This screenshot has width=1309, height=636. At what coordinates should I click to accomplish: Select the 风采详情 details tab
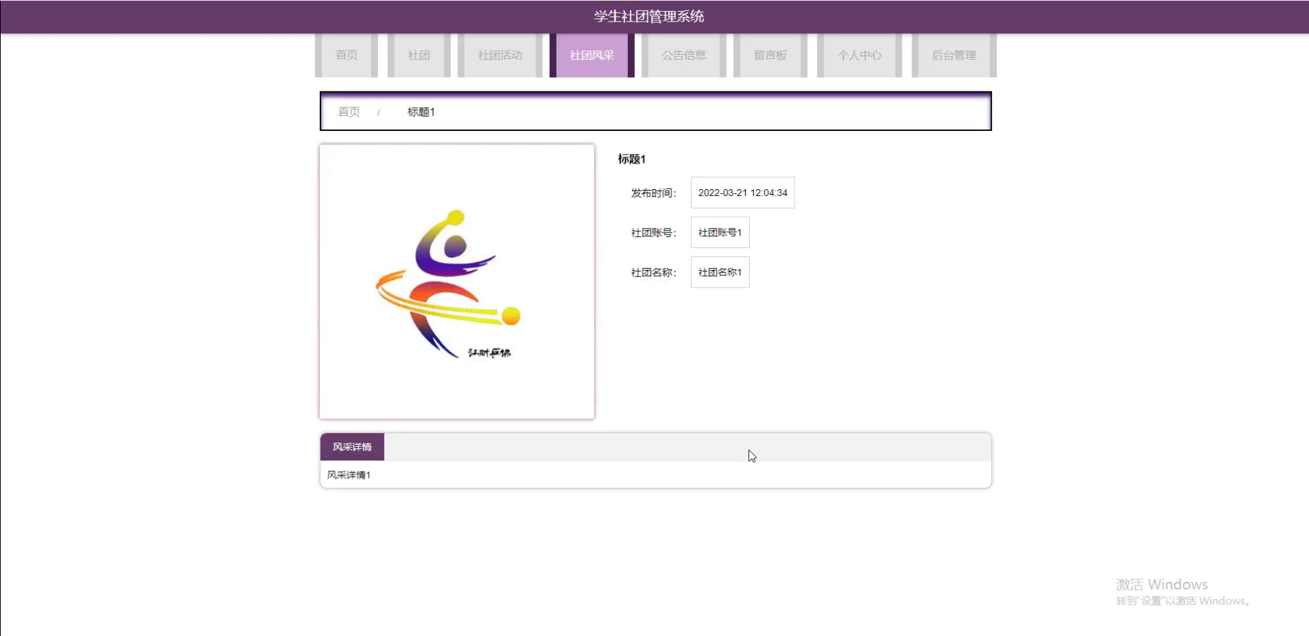pos(352,447)
